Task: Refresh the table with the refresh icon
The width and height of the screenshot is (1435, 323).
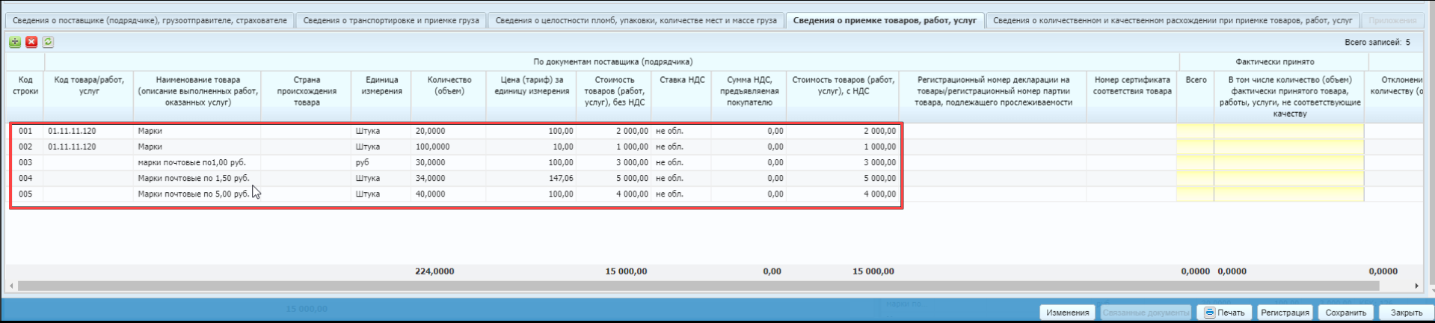Action: (x=48, y=42)
